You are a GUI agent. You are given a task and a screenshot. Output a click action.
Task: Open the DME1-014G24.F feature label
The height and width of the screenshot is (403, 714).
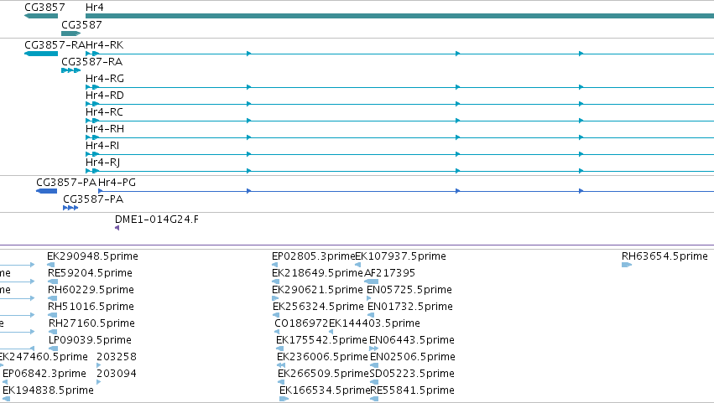click(x=157, y=220)
